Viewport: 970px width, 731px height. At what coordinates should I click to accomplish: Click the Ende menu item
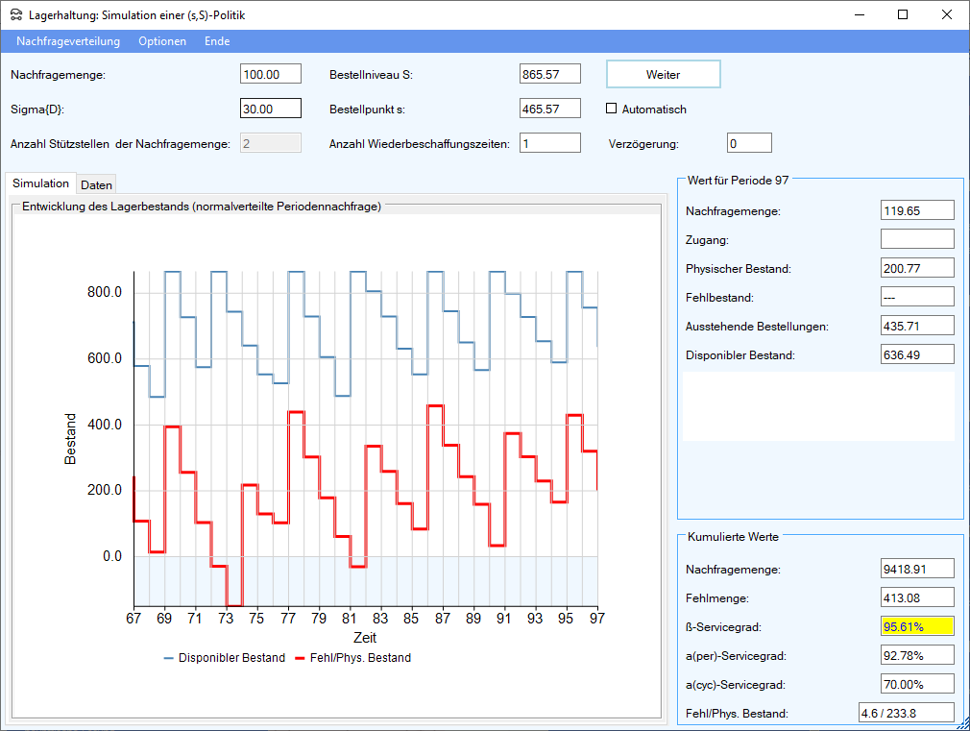point(217,41)
